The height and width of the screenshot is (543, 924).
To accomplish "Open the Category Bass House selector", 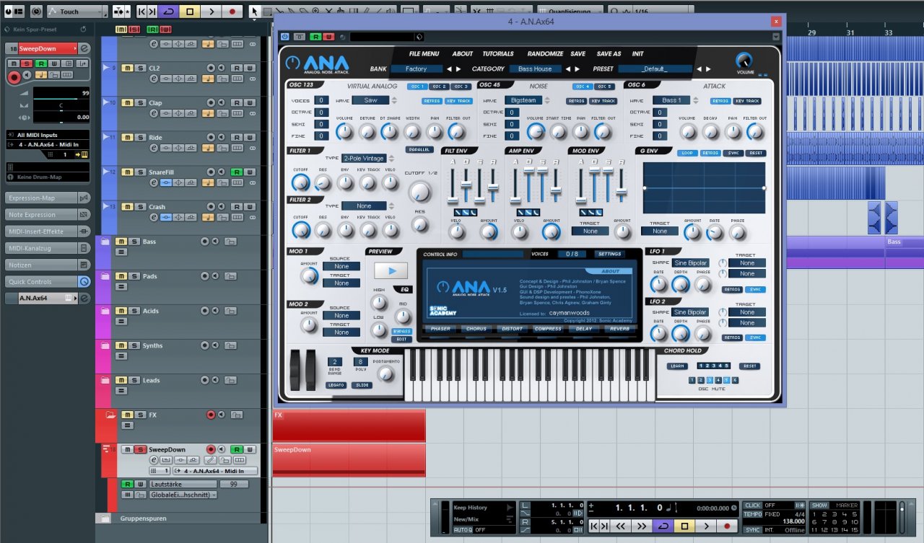I will coord(535,69).
